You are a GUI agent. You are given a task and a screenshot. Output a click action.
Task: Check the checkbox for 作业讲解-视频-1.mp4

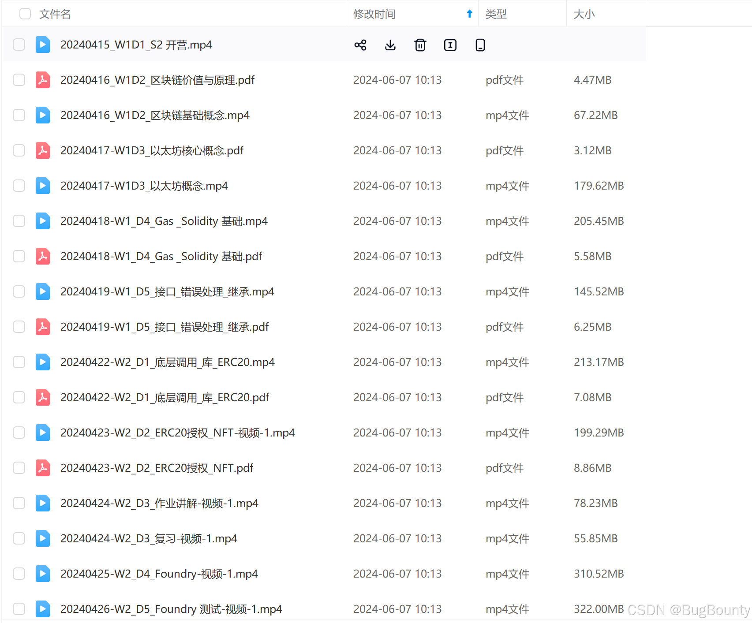click(x=19, y=503)
